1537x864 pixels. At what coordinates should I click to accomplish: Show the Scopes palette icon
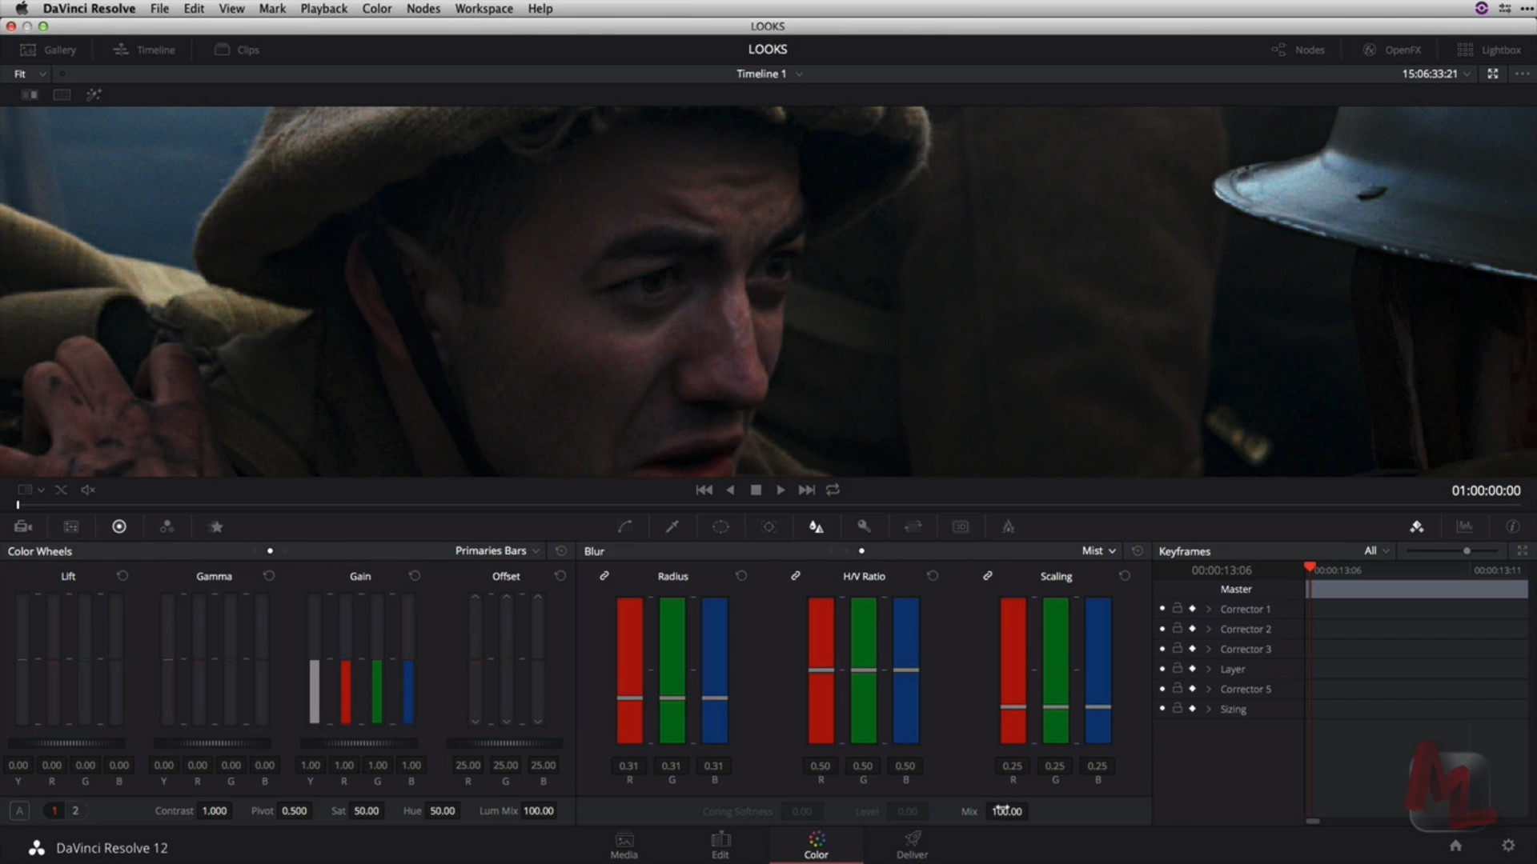pos(1465,526)
